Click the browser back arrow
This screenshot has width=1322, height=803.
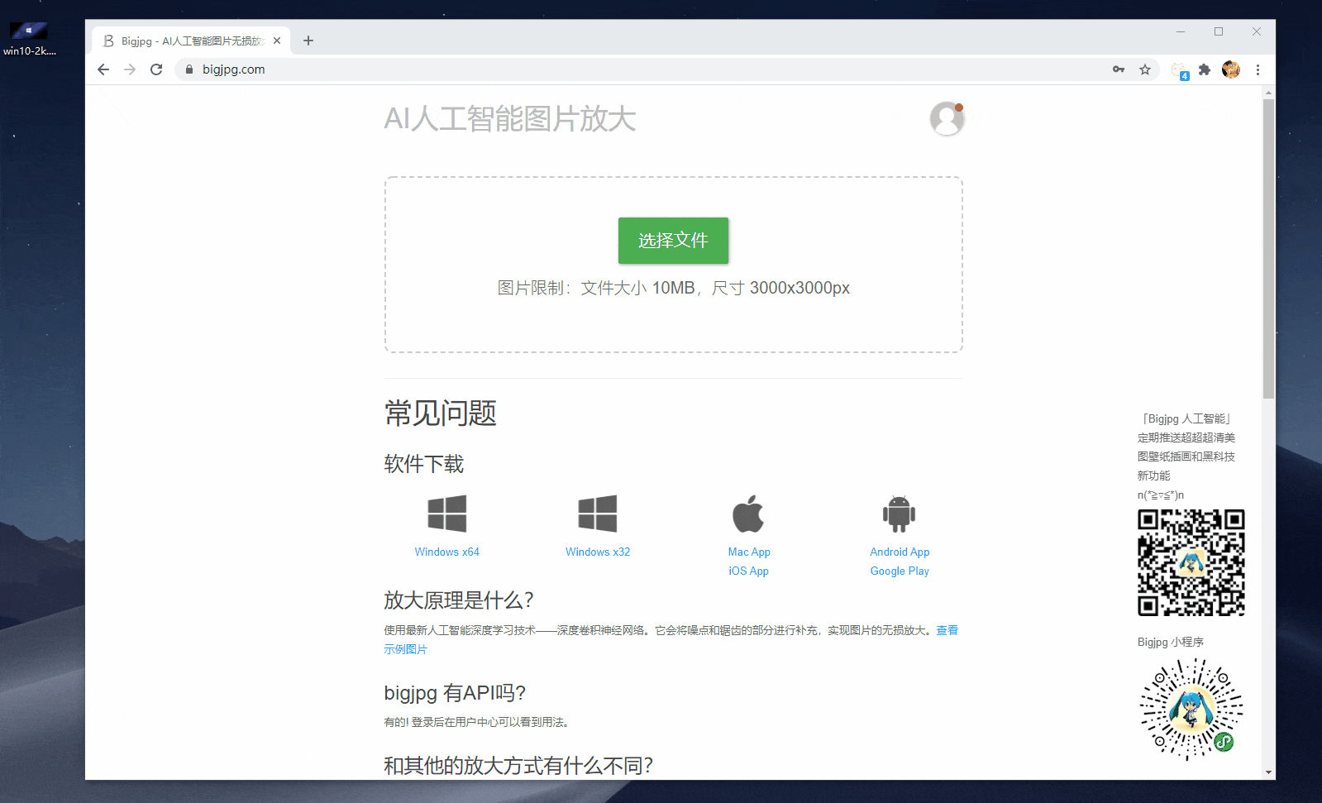[103, 69]
